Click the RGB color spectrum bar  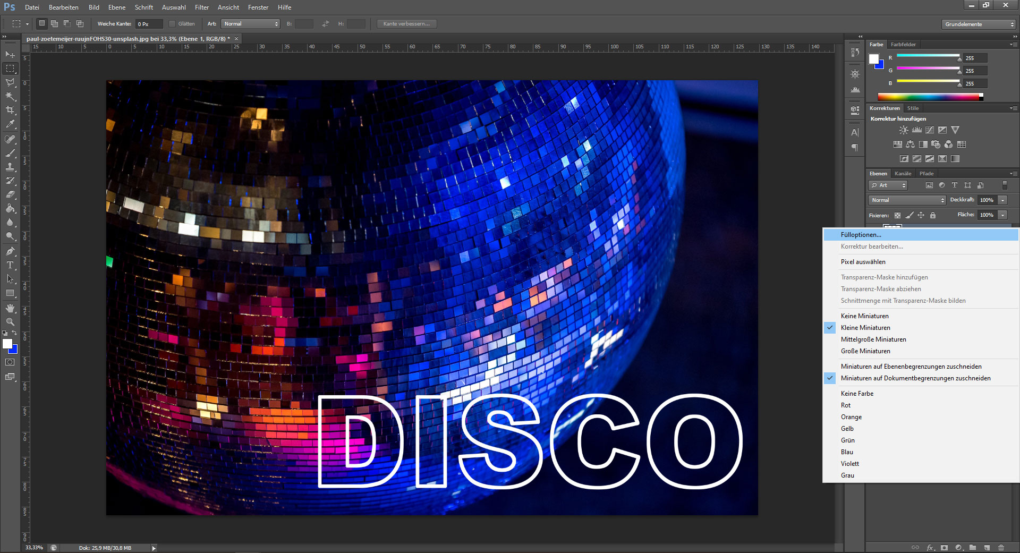tap(929, 97)
